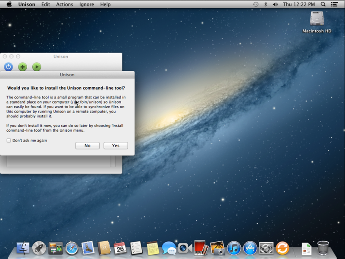Click the blue power icon in Unison toolbar
The width and height of the screenshot is (345, 259).
point(8,66)
